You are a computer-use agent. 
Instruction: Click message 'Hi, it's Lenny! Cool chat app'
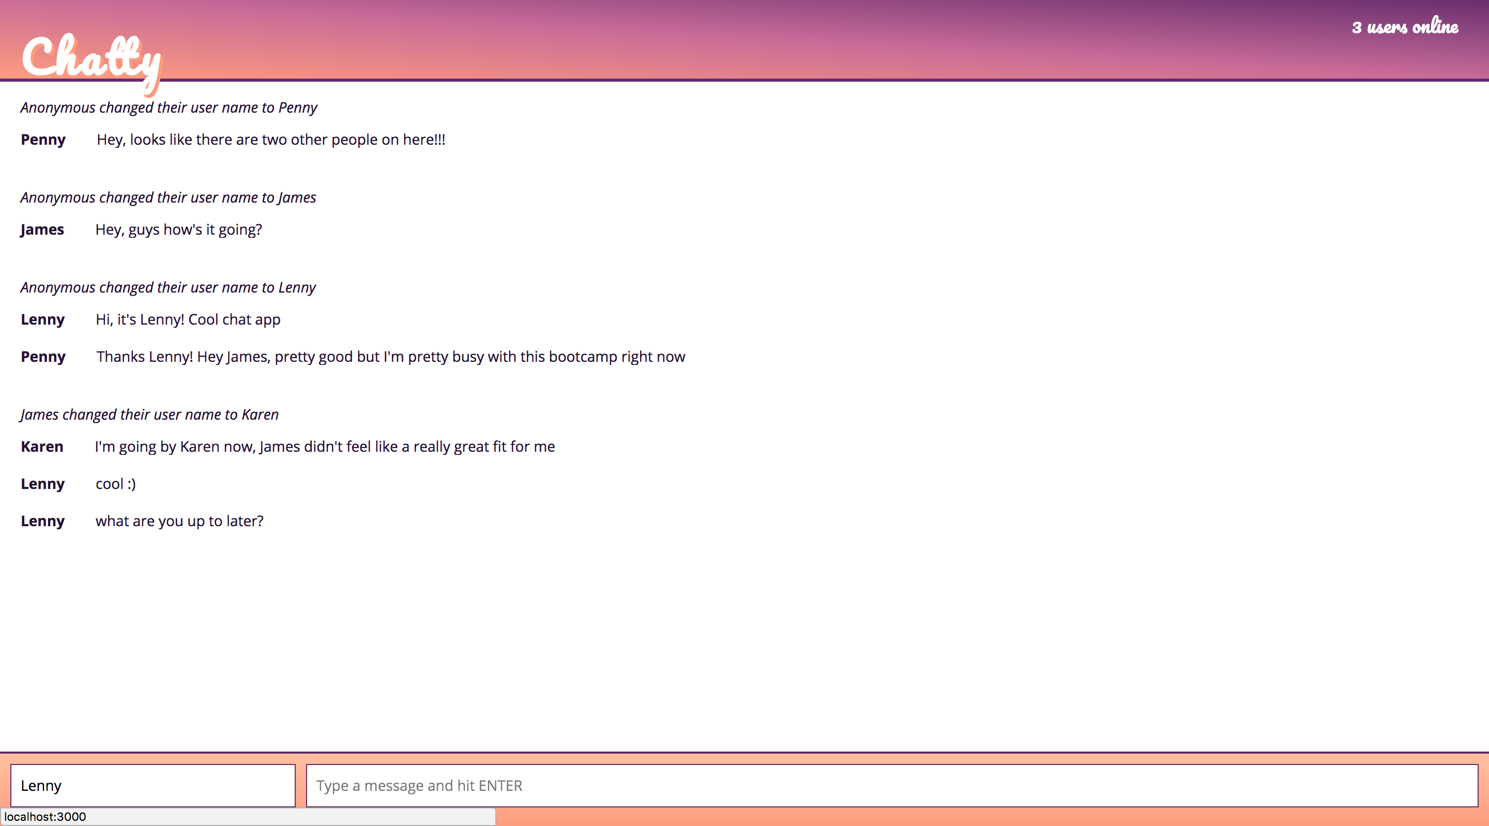[x=188, y=319]
